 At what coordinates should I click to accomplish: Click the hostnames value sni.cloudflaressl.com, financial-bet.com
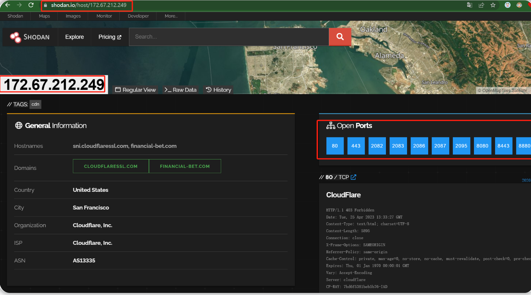[x=125, y=146]
